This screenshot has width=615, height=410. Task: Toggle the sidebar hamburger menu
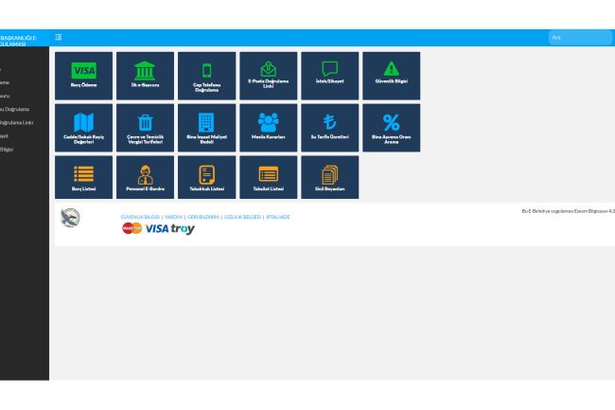[59, 38]
